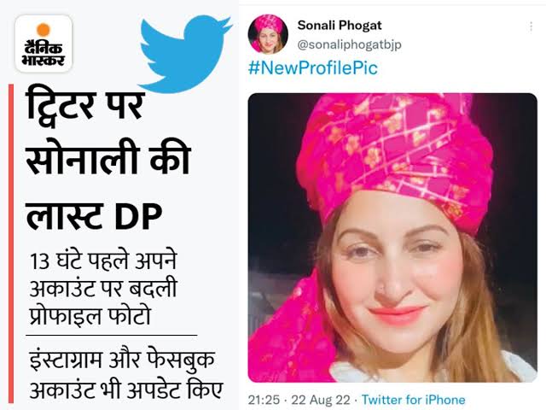
Task: Open the Twitter for iPhone source link
Action: (x=413, y=400)
